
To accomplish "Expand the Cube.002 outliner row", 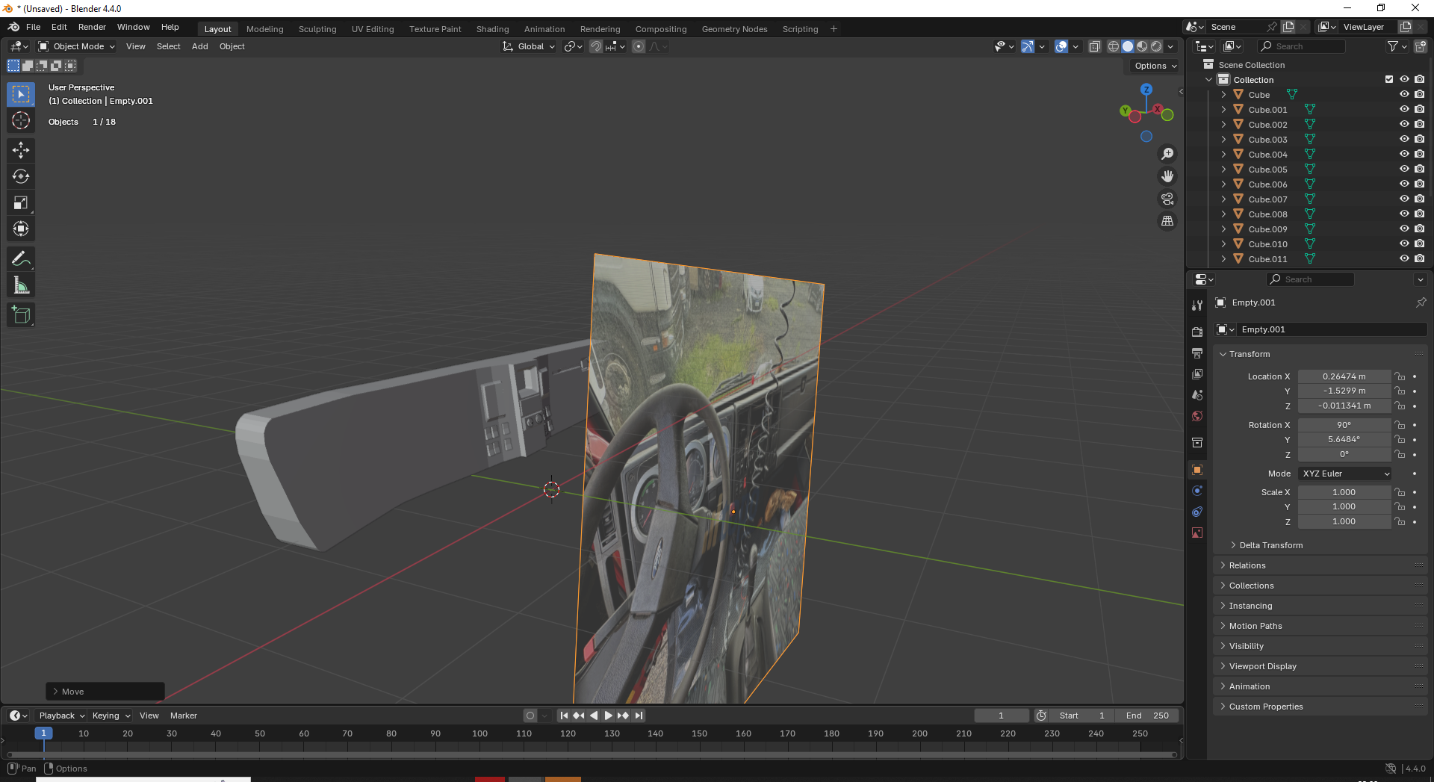I will click(1223, 125).
